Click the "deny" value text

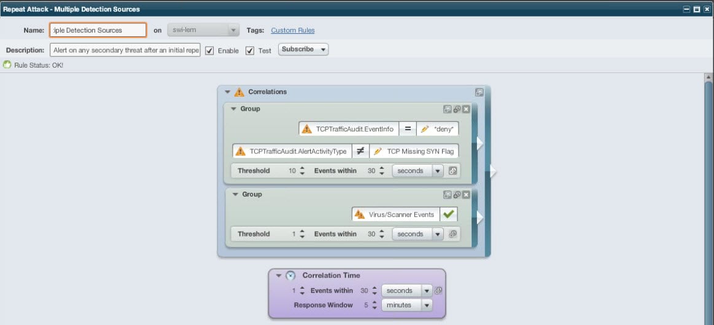pyautogui.click(x=443, y=129)
